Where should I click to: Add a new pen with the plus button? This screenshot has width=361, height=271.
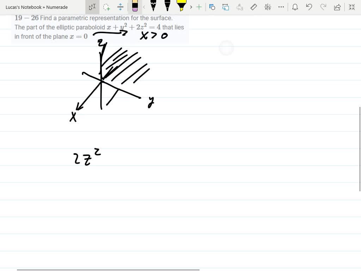[x=199, y=7]
